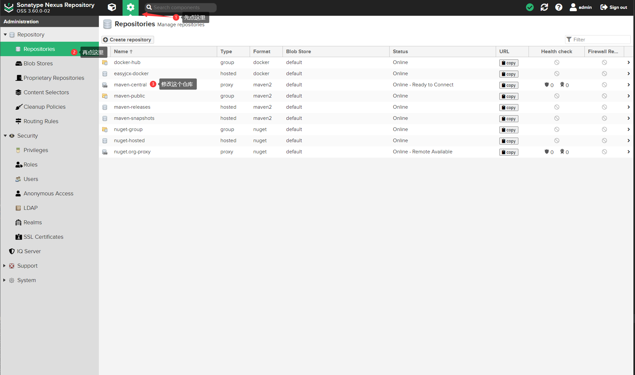Viewport: 635px width, 375px height.
Task: Open Cleanup Policies
Action: [x=50, y=107]
